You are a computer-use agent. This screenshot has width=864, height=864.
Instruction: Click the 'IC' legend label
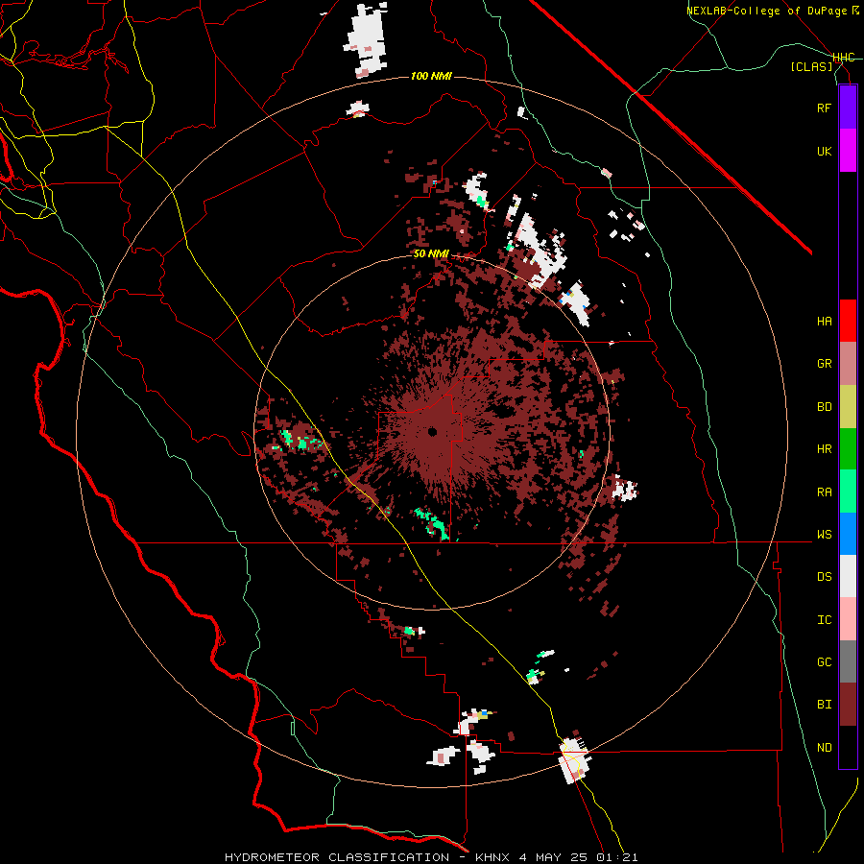(x=824, y=620)
